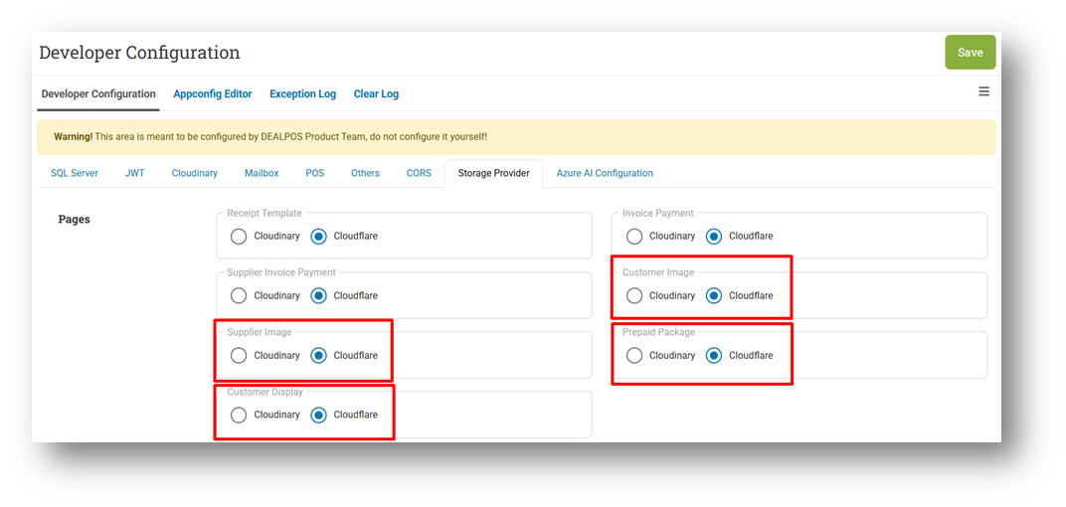Open the Mailbox settings tab
The height and width of the screenshot is (507, 1066).
pyautogui.click(x=262, y=173)
